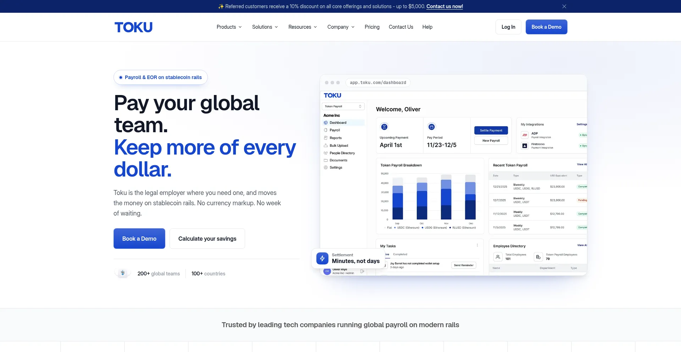Expand the Products navigation dropdown
681x352 pixels.
coord(229,27)
